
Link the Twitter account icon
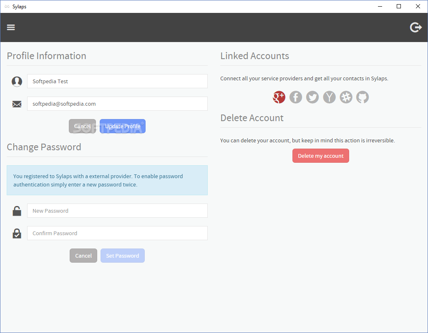point(312,97)
